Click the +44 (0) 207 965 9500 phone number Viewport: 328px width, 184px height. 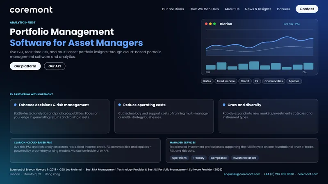(279, 174)
